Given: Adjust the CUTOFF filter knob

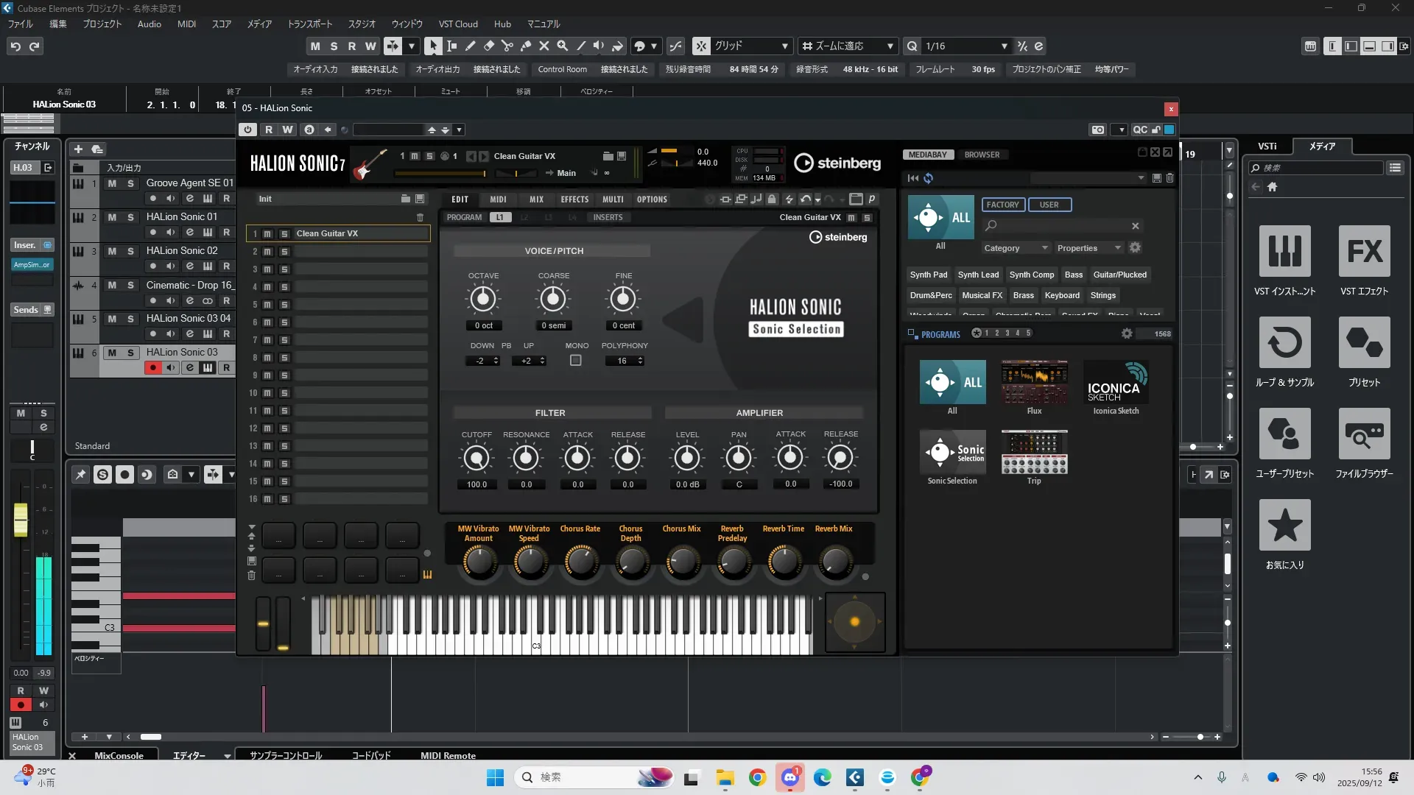Looking at the screenshot, I should (x=476, y=459).
